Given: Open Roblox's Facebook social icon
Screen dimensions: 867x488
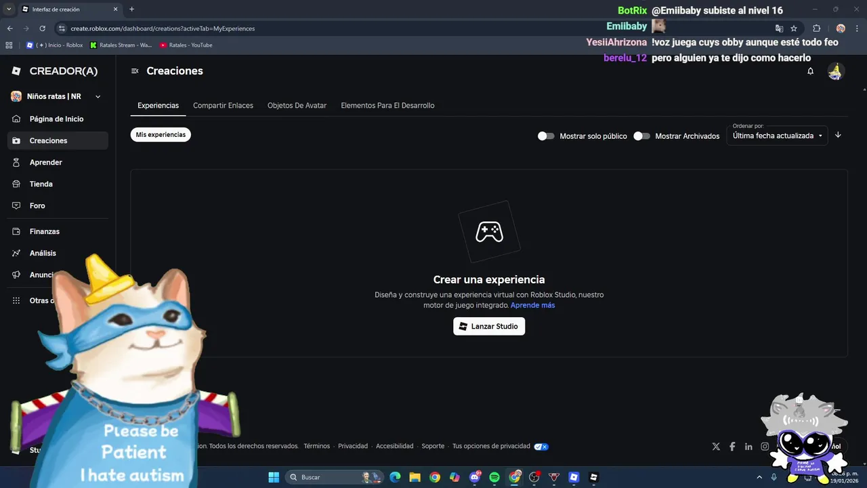Looking at the screenshot, I should [732, 446].
